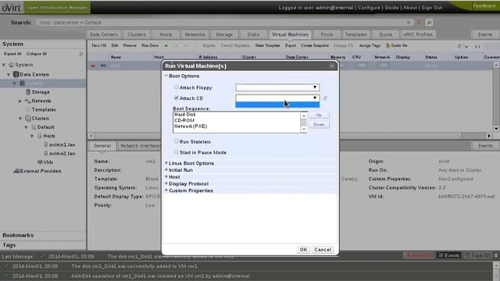The image size is (500, 281).
Task: Bookmark the search with star icon
Action: (419, 23)
